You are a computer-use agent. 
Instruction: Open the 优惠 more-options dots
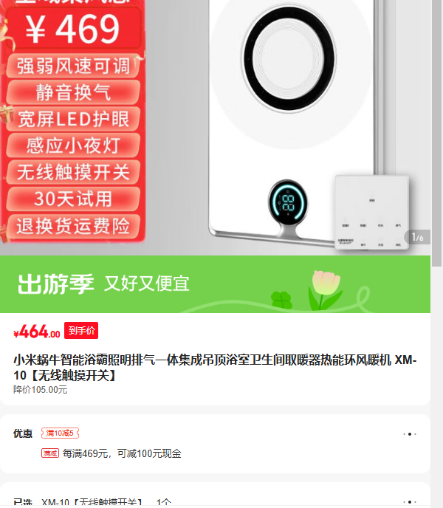click(410, 434)
